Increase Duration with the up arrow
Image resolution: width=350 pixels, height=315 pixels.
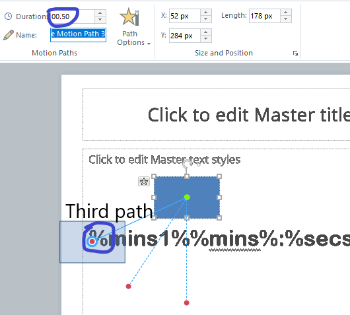pos(100,13)
